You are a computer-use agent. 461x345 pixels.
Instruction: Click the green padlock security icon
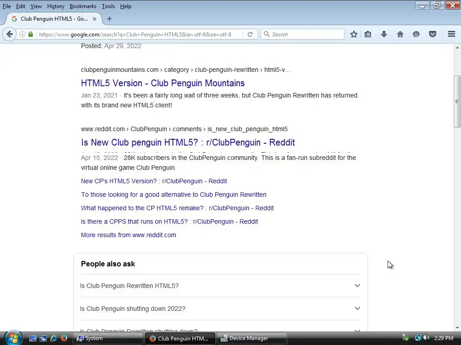click(x=31, y=34)
